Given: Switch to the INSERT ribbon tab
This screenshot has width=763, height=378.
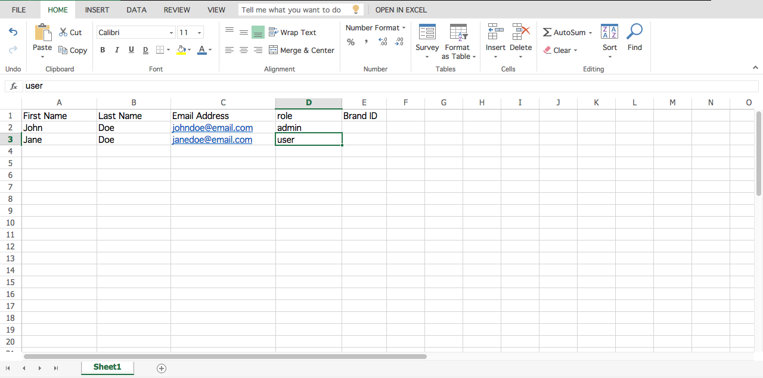Looking at the screenshot, I should pyautogui.click(x=97, y=10).
